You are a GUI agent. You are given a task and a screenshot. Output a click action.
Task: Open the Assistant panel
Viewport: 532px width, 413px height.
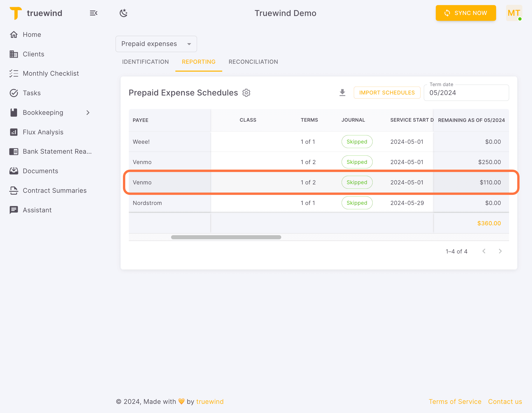click(37, 210)
